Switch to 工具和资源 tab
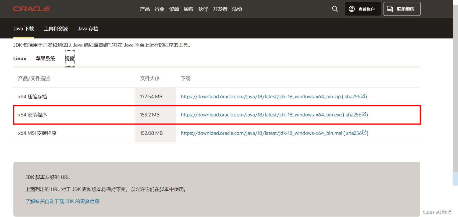Screen dimensions: 458x217 coord(56,29)
